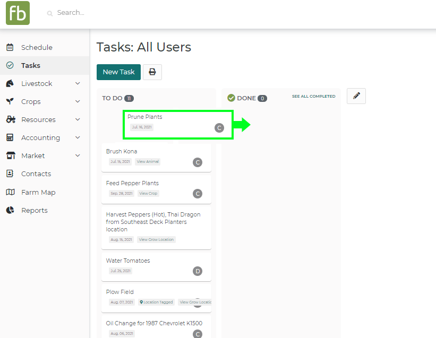436x338 pixels.
Task: Click See All Completed link
Action: point(313,97)
